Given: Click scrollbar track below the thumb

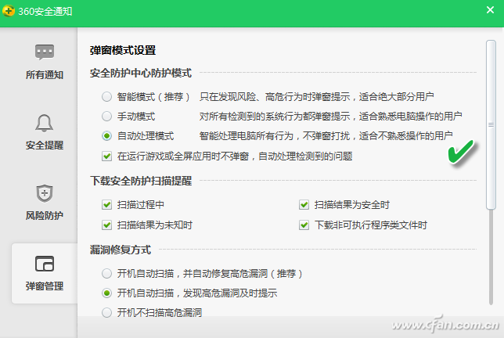Looking at the screenshot, I should pyautogui.click(x=491, y=257).
